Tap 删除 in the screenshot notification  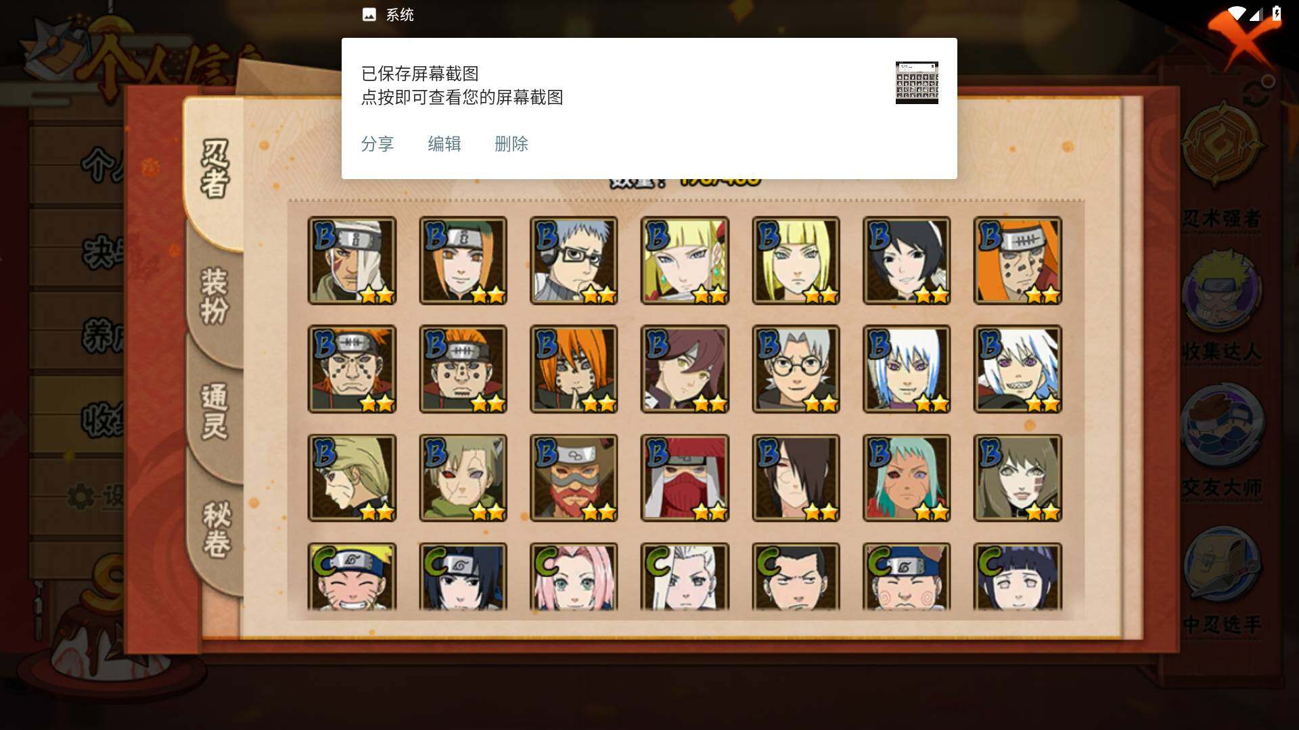pyautogui.click(x=511, y=144)
